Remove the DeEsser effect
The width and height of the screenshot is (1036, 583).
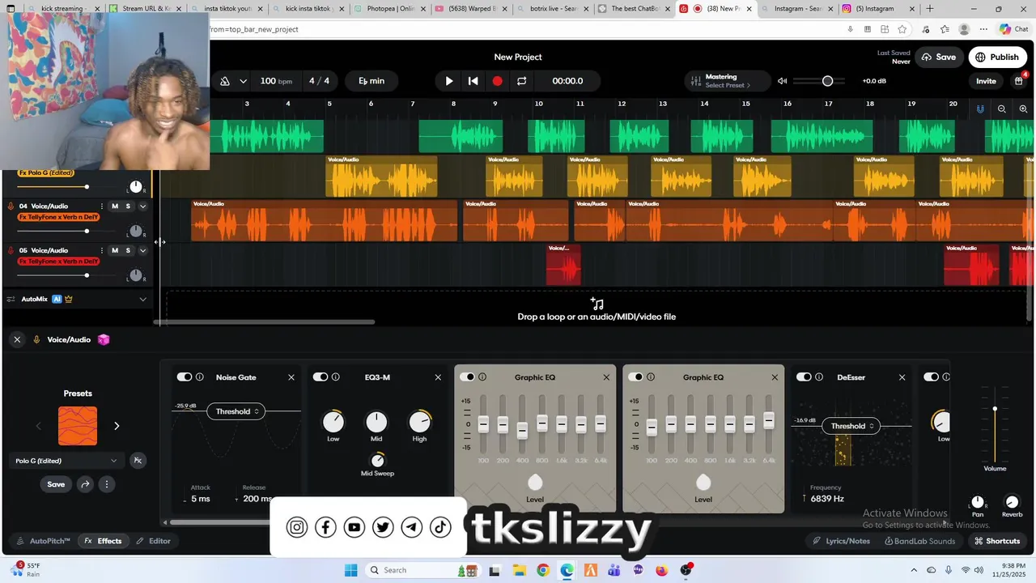point(902,377)
